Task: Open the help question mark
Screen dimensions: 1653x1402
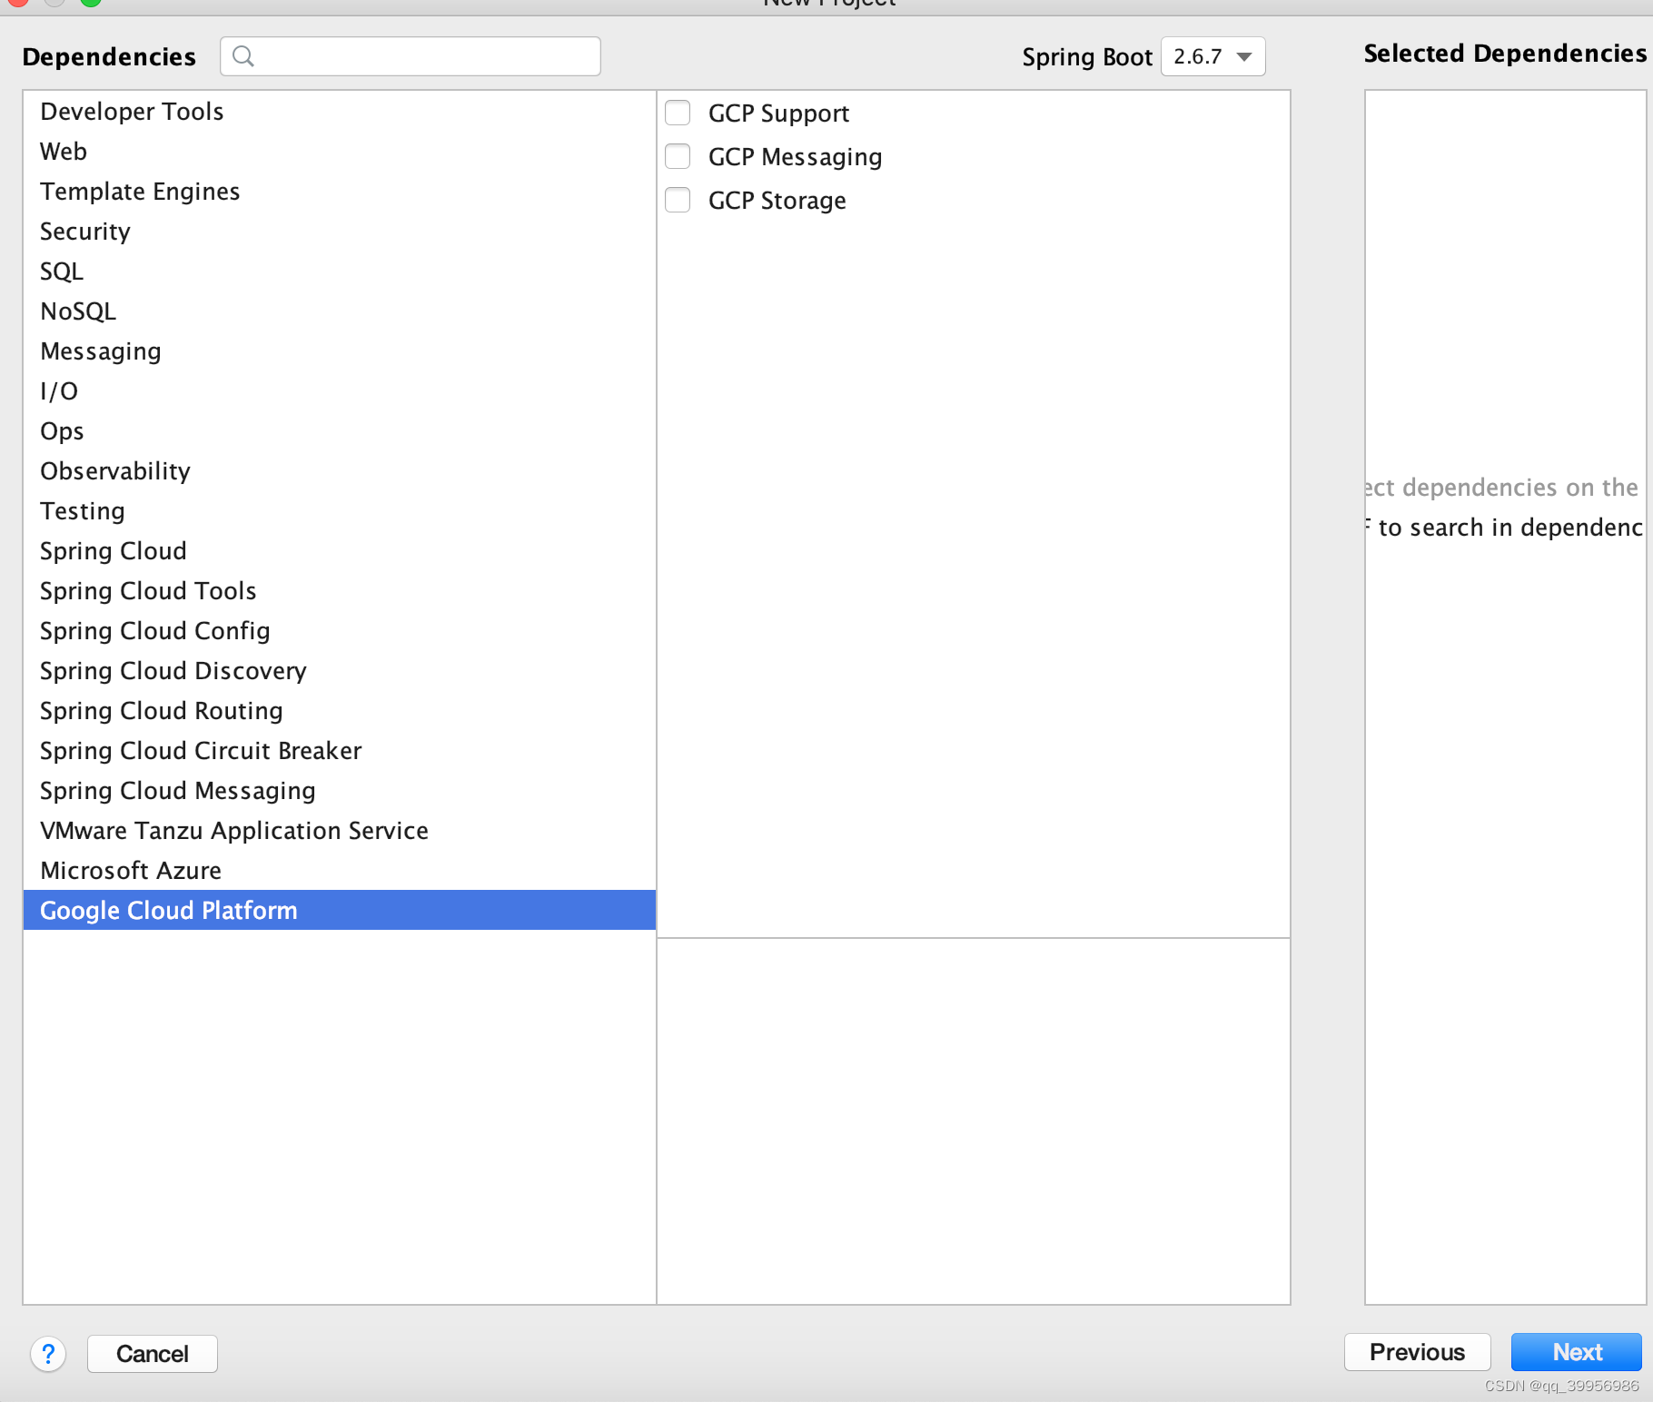Action: tap(48, 1354)
